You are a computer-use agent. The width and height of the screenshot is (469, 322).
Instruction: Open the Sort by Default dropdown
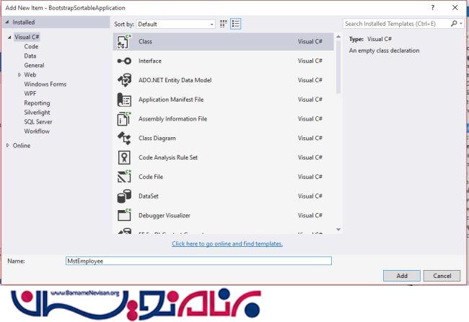[x=175, y=24]
